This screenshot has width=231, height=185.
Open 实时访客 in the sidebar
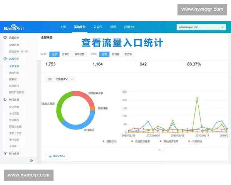14,45
